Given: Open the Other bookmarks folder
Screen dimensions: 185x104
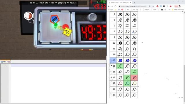Looking at the screenshot, I should point(178,10).
